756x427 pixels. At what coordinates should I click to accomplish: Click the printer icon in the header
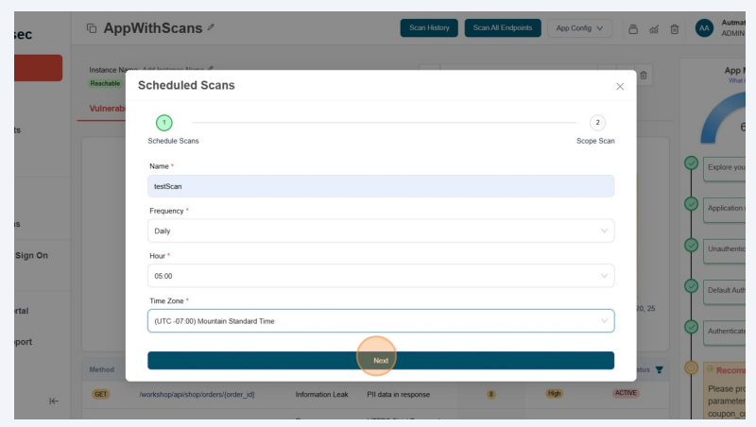point(633,28)
